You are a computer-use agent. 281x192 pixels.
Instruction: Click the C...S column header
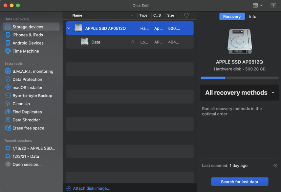(x=157, y=15)
